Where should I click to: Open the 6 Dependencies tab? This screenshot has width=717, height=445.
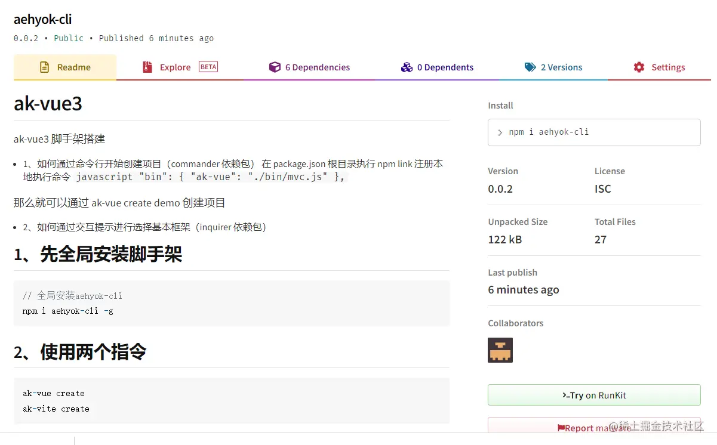(309, 67)
